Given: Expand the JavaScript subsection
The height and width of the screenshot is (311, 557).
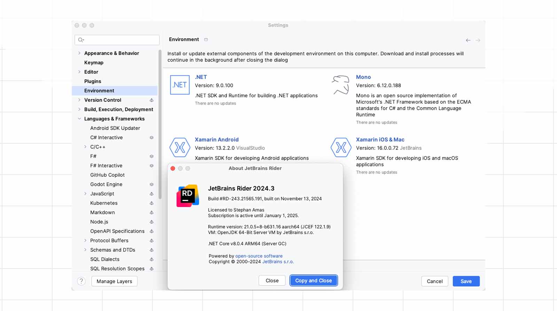Looking at the screenshot, I should point(85,194).
